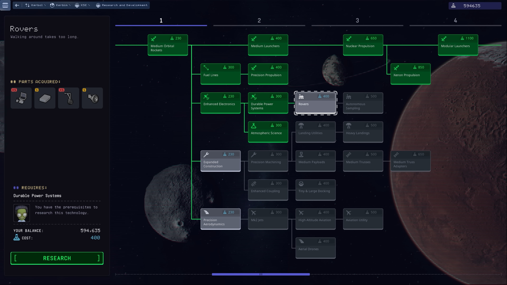Select the S rover wheel part thumbnail

(x=92, y=98)
